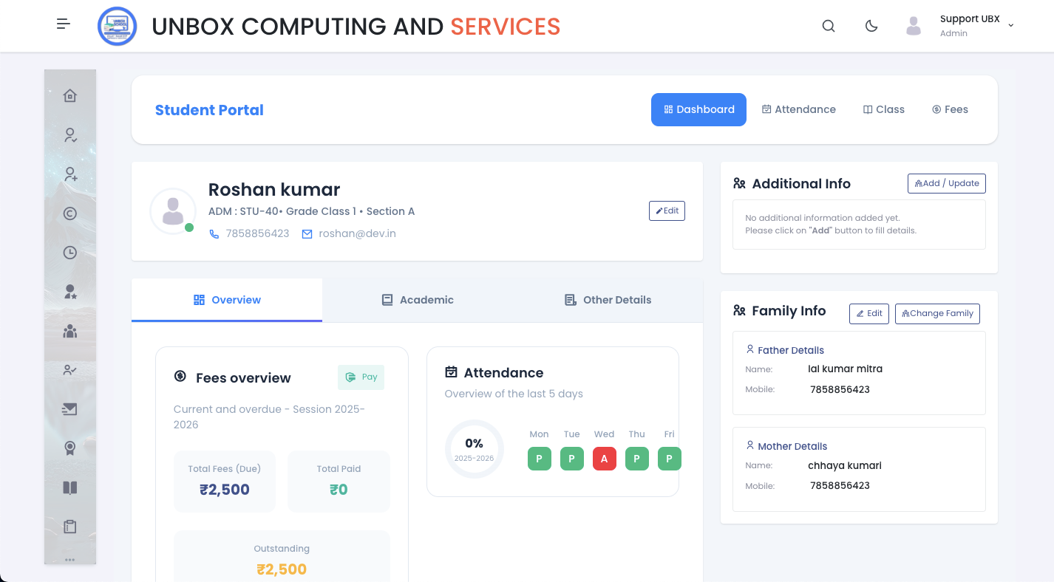The image size is (1054, 582).
Task: Open Add / Update for Additional Info
Action: pos(946,183)
